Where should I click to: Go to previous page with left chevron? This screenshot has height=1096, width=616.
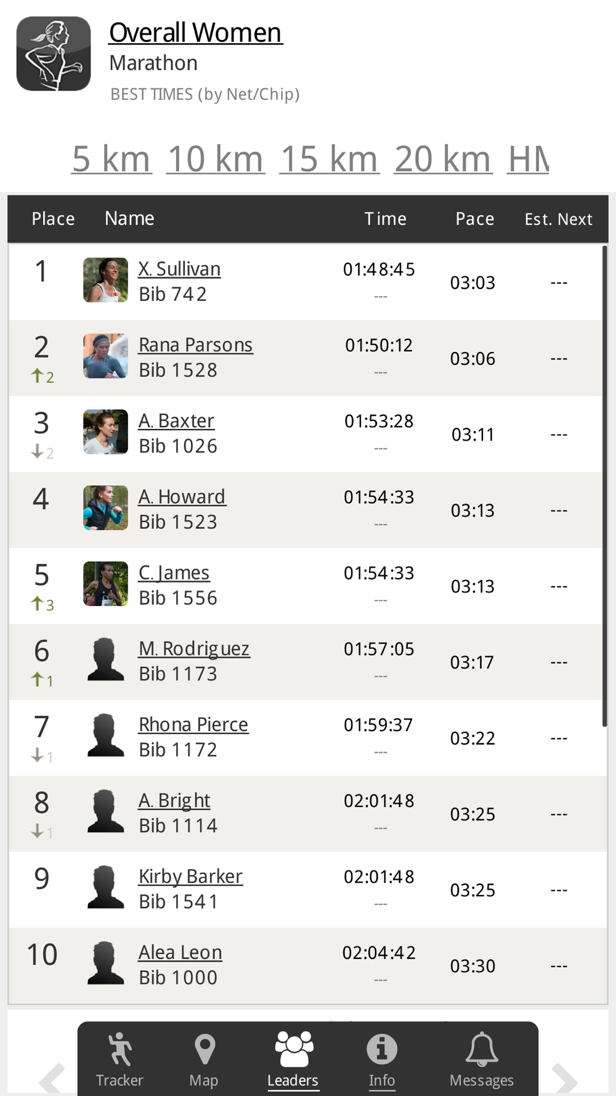(52, 1079)
